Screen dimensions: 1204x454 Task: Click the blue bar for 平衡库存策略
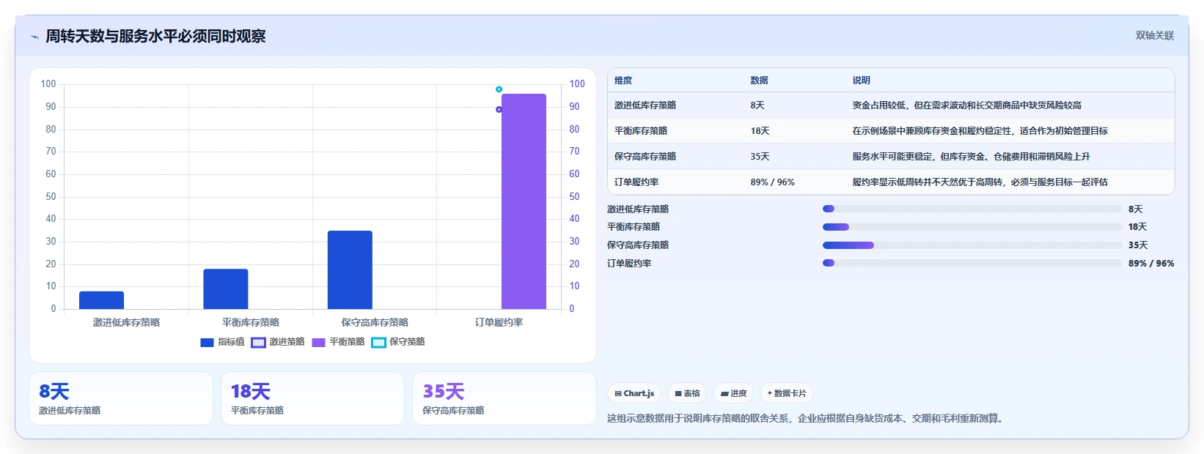tap(226, 289)
